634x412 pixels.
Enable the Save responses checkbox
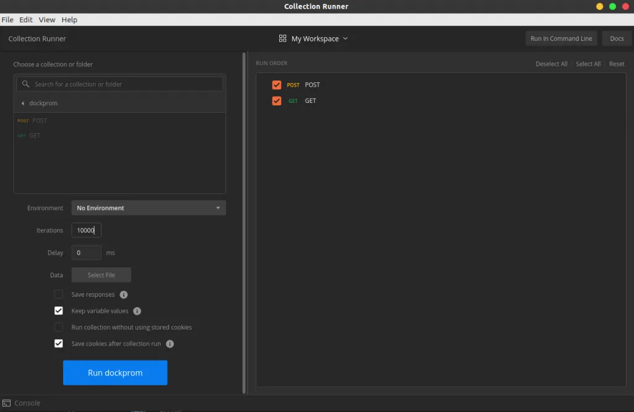(59, 294)
